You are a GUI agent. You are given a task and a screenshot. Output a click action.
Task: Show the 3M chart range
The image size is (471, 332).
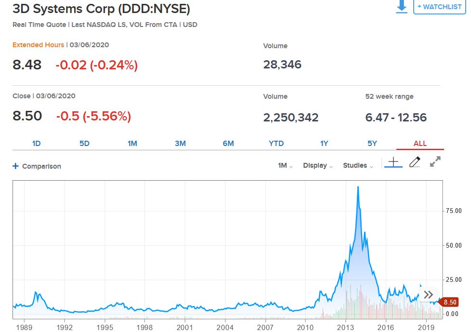tap(180, 144)
